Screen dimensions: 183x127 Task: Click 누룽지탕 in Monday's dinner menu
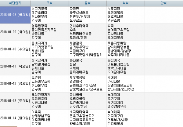113,9
